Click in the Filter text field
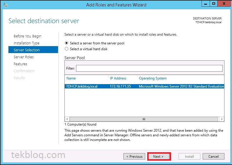 pos(149,68)
